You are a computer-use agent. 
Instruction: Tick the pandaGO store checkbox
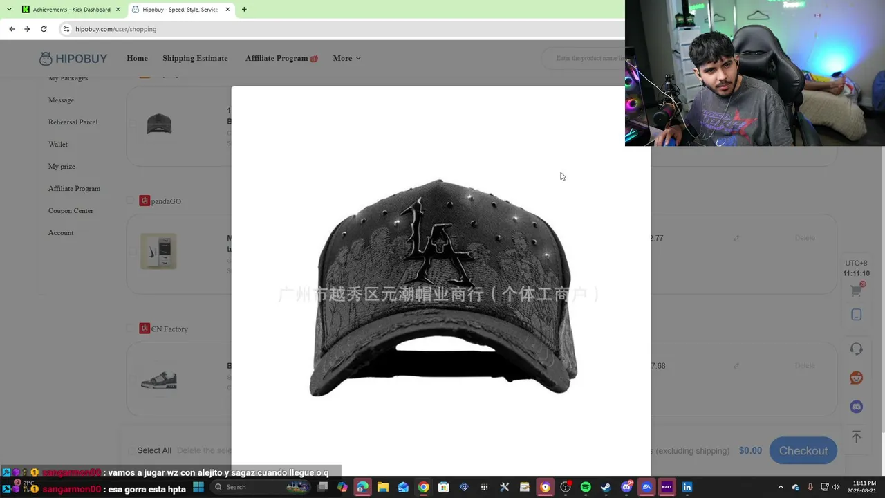tap(130, 201)
